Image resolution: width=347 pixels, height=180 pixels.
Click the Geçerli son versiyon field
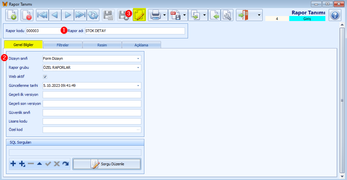[92, 104]
